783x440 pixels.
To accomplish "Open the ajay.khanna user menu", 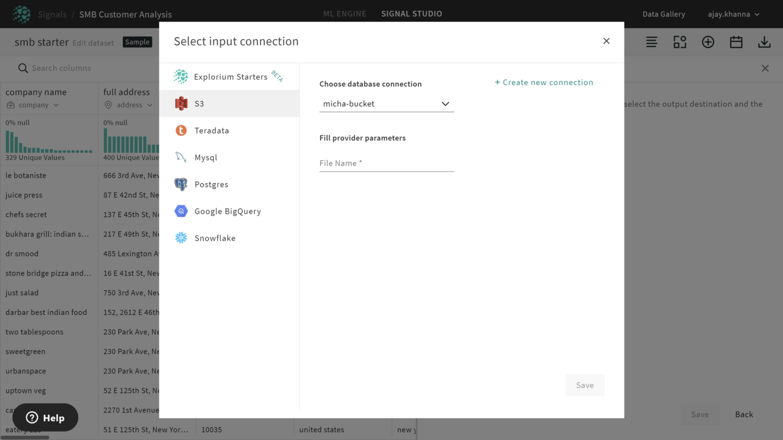I will [x=733, y=14].
